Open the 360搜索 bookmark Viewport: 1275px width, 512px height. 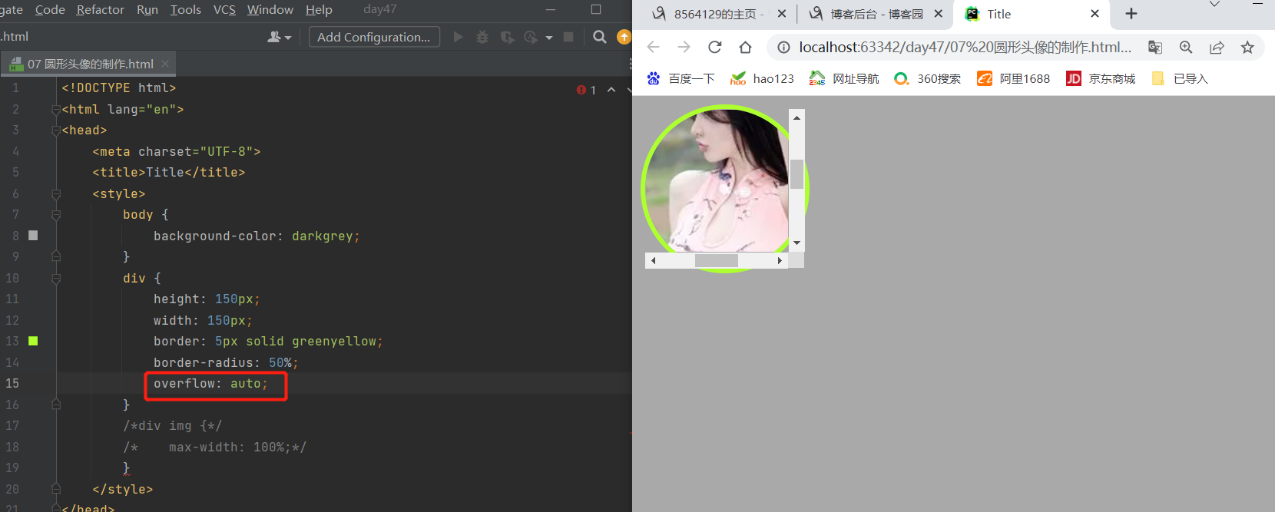pos(928,78)
